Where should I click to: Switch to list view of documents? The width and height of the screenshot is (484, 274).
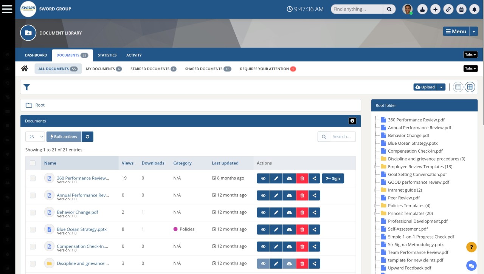[x=458, y=87]
